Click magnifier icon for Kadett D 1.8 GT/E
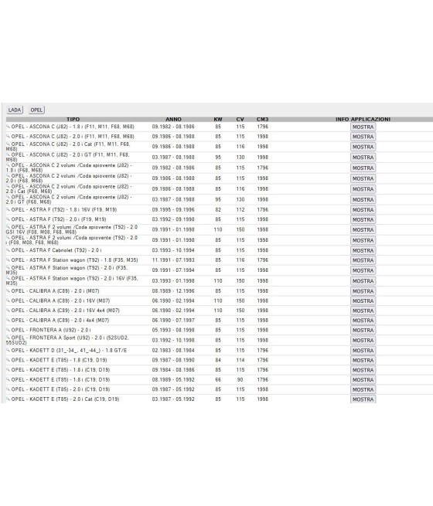The image size is (433, 506). tap(8, 350)
